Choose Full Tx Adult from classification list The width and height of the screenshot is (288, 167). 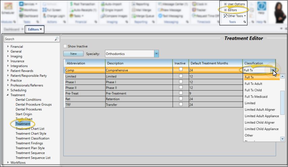click(253, 84)
